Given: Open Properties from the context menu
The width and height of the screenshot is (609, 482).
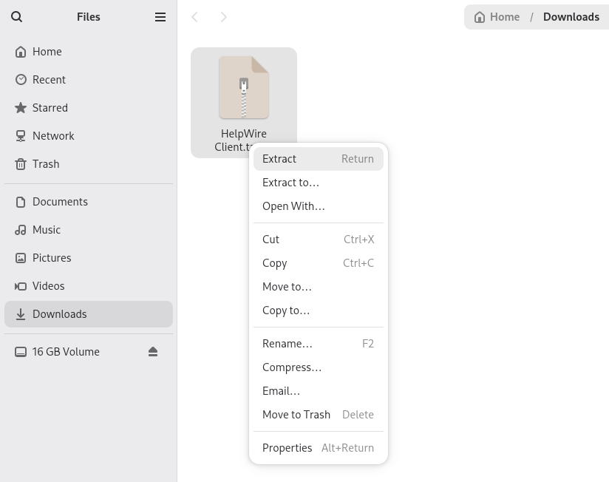Looking at the screenshot, I should coord(319,448).
